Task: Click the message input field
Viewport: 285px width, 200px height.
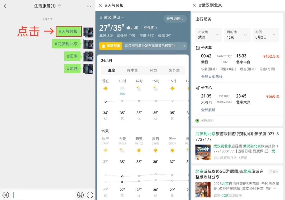Action: (42, 195)
